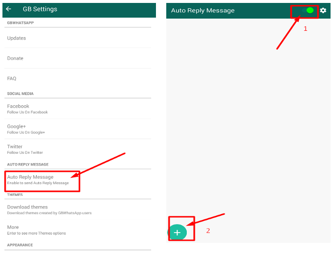Open Facebook follow option
The width and height of the screenshot is (333, 262).
click(77, 109)
